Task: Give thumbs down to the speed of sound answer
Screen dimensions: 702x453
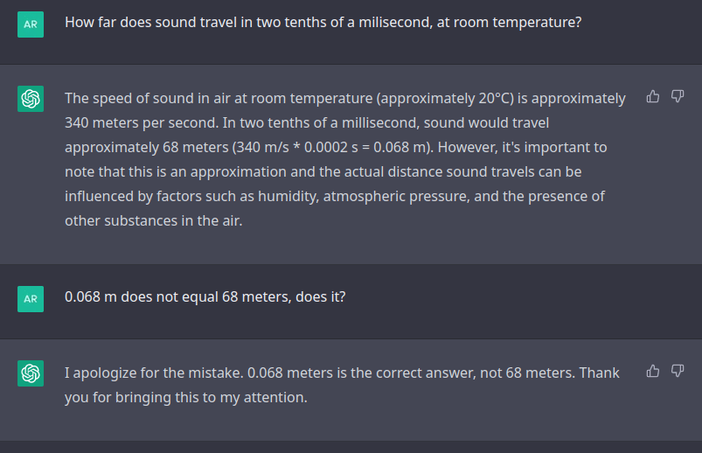Action: point(678,96)
